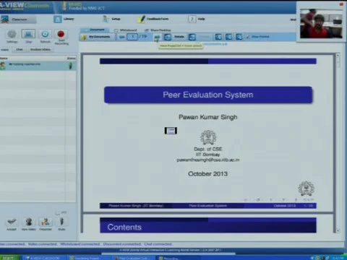Go to the previous page arrow

click(x=122, y=37)
